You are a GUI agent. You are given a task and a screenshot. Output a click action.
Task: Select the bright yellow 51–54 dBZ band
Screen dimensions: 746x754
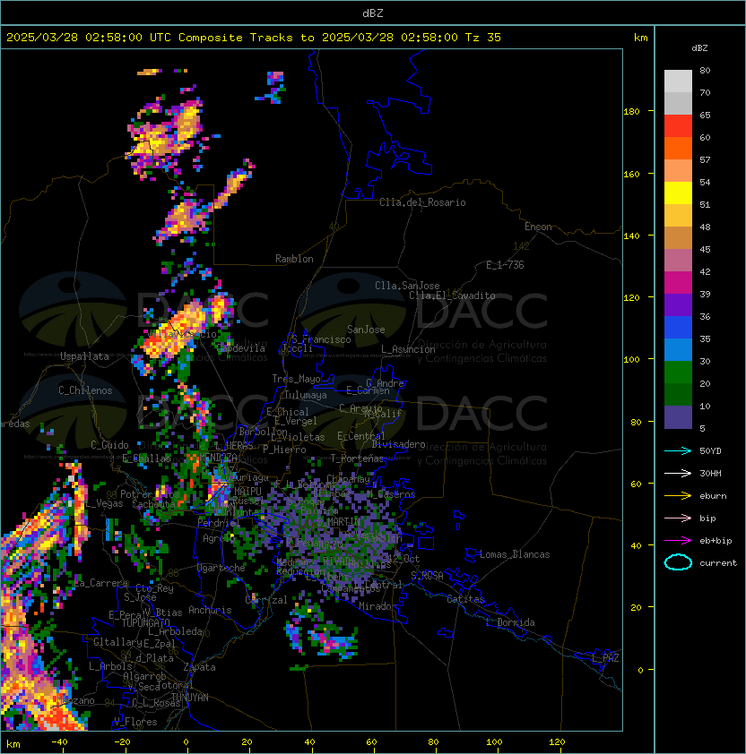(x=678, y=193)
